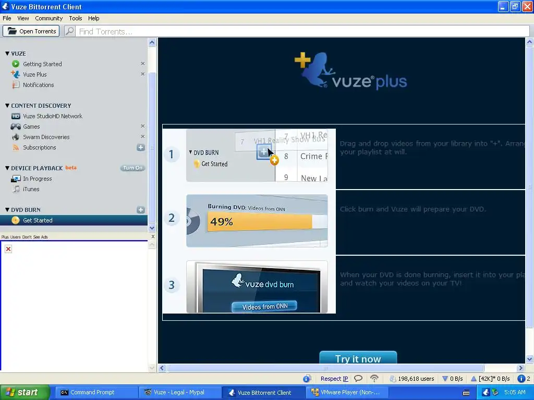Add a subscription with the plus icon
This screenshot has width=534, height=400.
[x=141, y=147]
